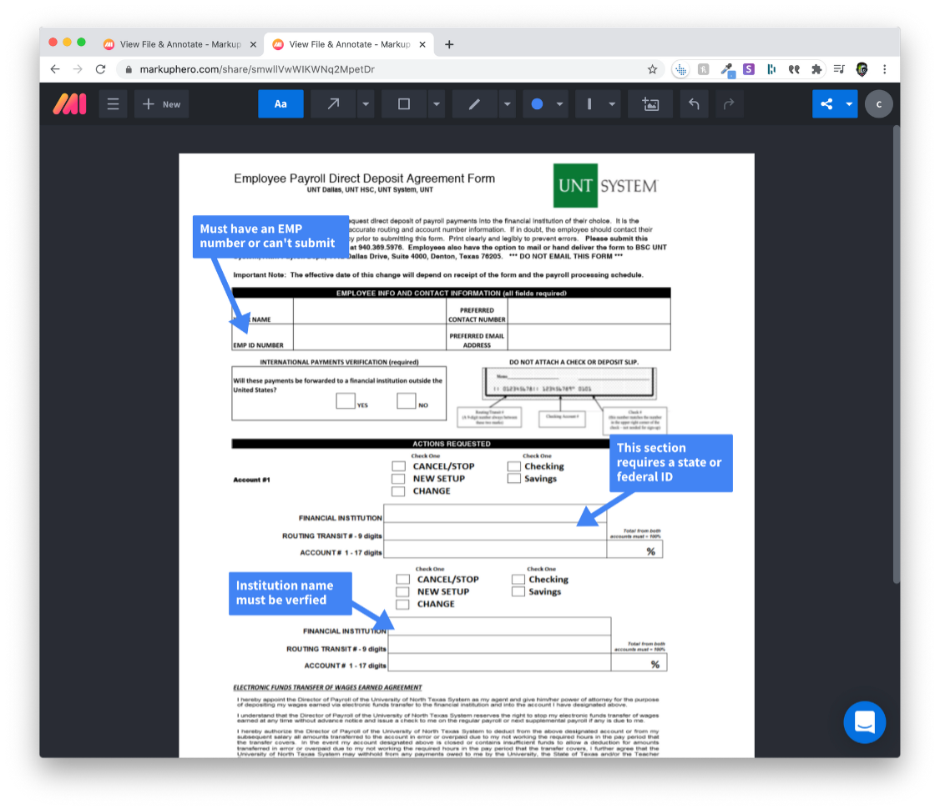Viewport: 940px width, 809px height.
Task: Tick Savings checkbox for Account #1
Action: (x=513, y=479)
